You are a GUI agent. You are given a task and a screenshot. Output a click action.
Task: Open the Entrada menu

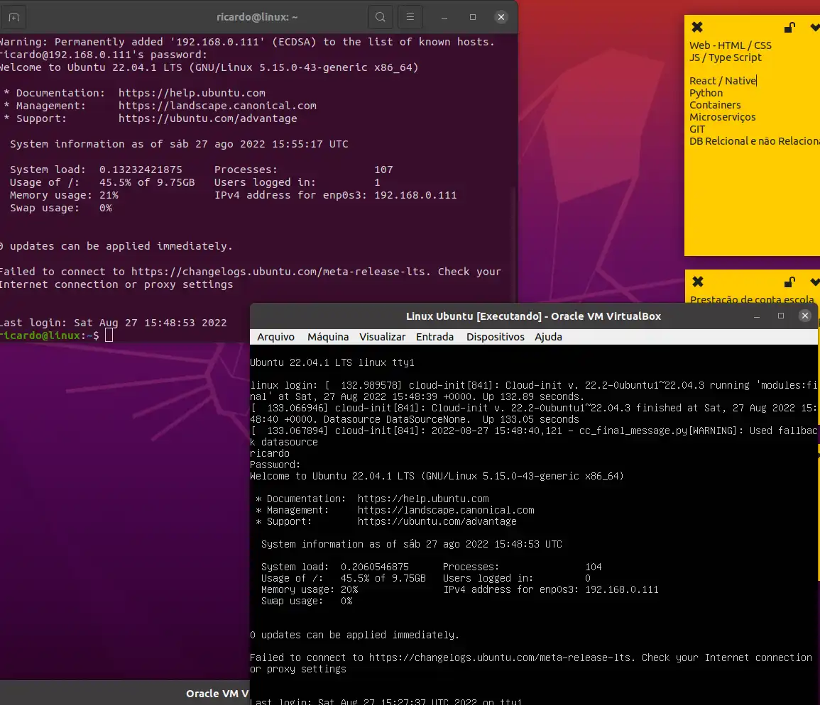(434, 337)
